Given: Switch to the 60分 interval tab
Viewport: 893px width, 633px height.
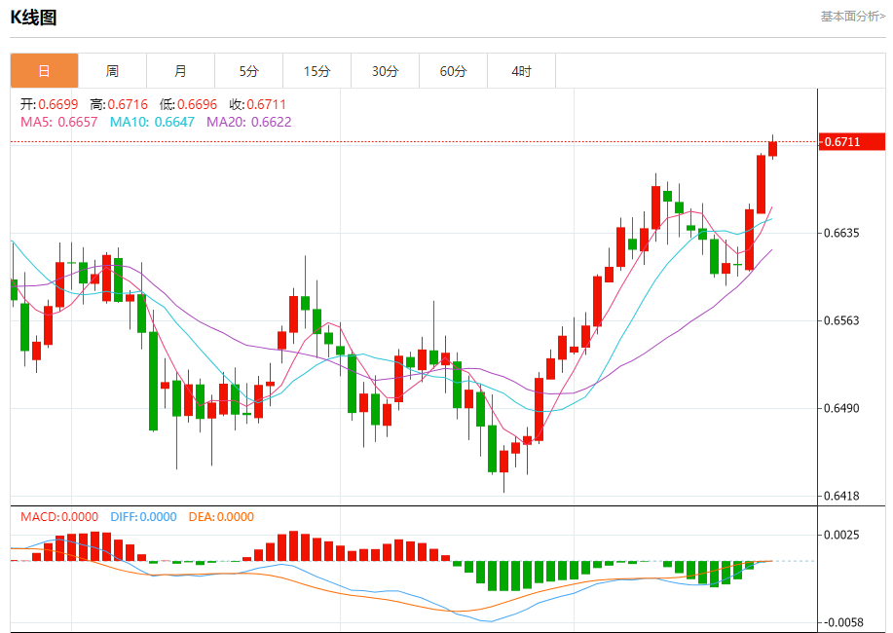Looking at the screenshot, I should [453, 71].
